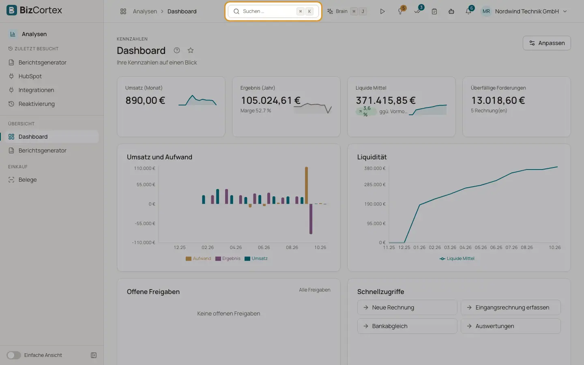Screen dimensions: 584x365
Task: Open the double-checkmark tasks with badge 3
Action: 418,11
